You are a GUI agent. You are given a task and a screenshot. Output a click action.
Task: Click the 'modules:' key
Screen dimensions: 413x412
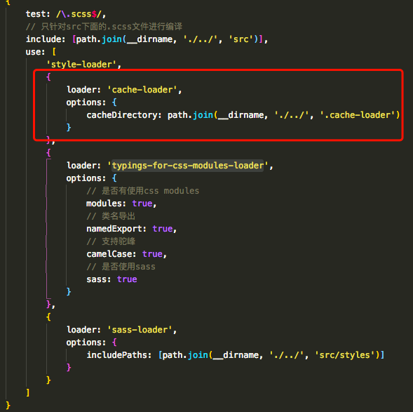click(106, 204)
